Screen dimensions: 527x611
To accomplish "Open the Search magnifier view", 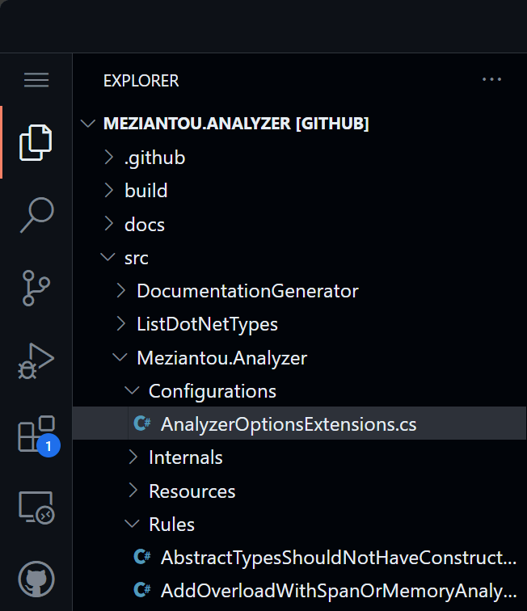I will tap(36, 215).
